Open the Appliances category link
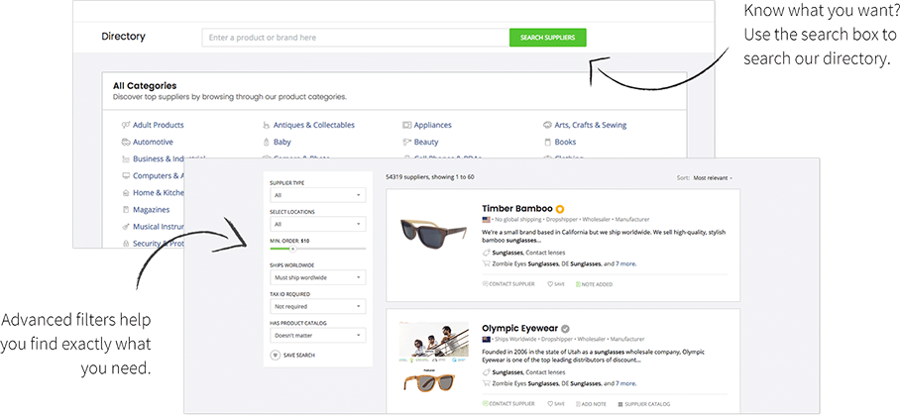This screenshot has height=415, width=900. point(433,125)
